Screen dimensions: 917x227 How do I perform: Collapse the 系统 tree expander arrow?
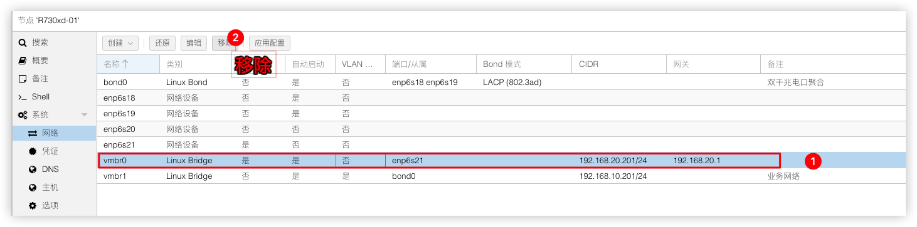pos(85,115)
